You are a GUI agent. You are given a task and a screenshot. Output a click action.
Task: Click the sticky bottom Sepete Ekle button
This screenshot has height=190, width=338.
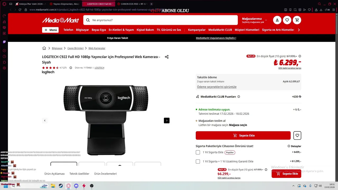286,174
